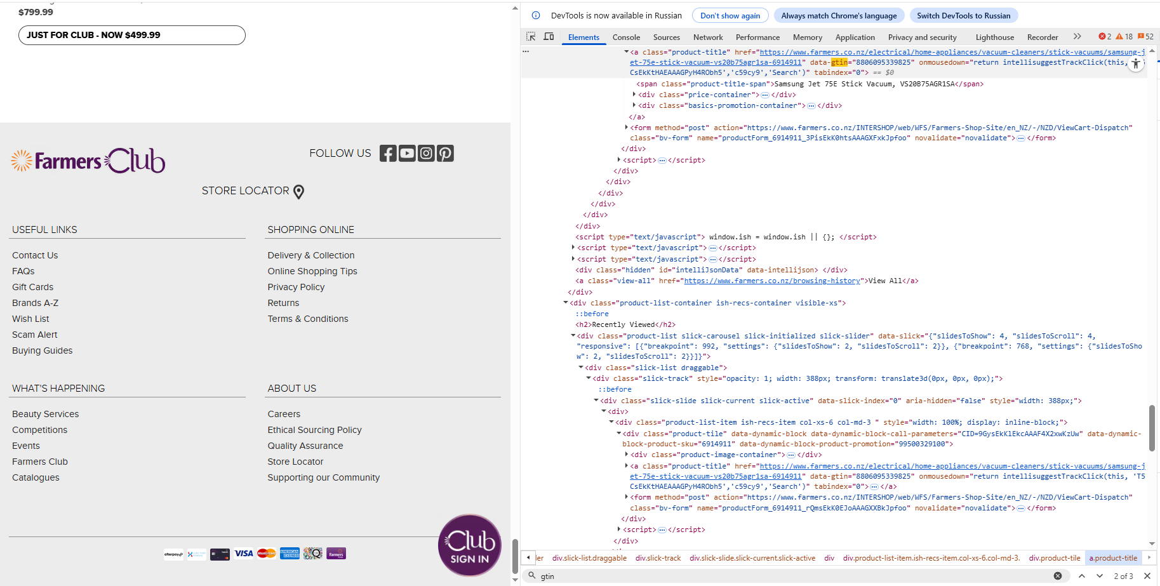
Task: Open Farmers Pinterest icon
Action: click(x=445, y=153)
